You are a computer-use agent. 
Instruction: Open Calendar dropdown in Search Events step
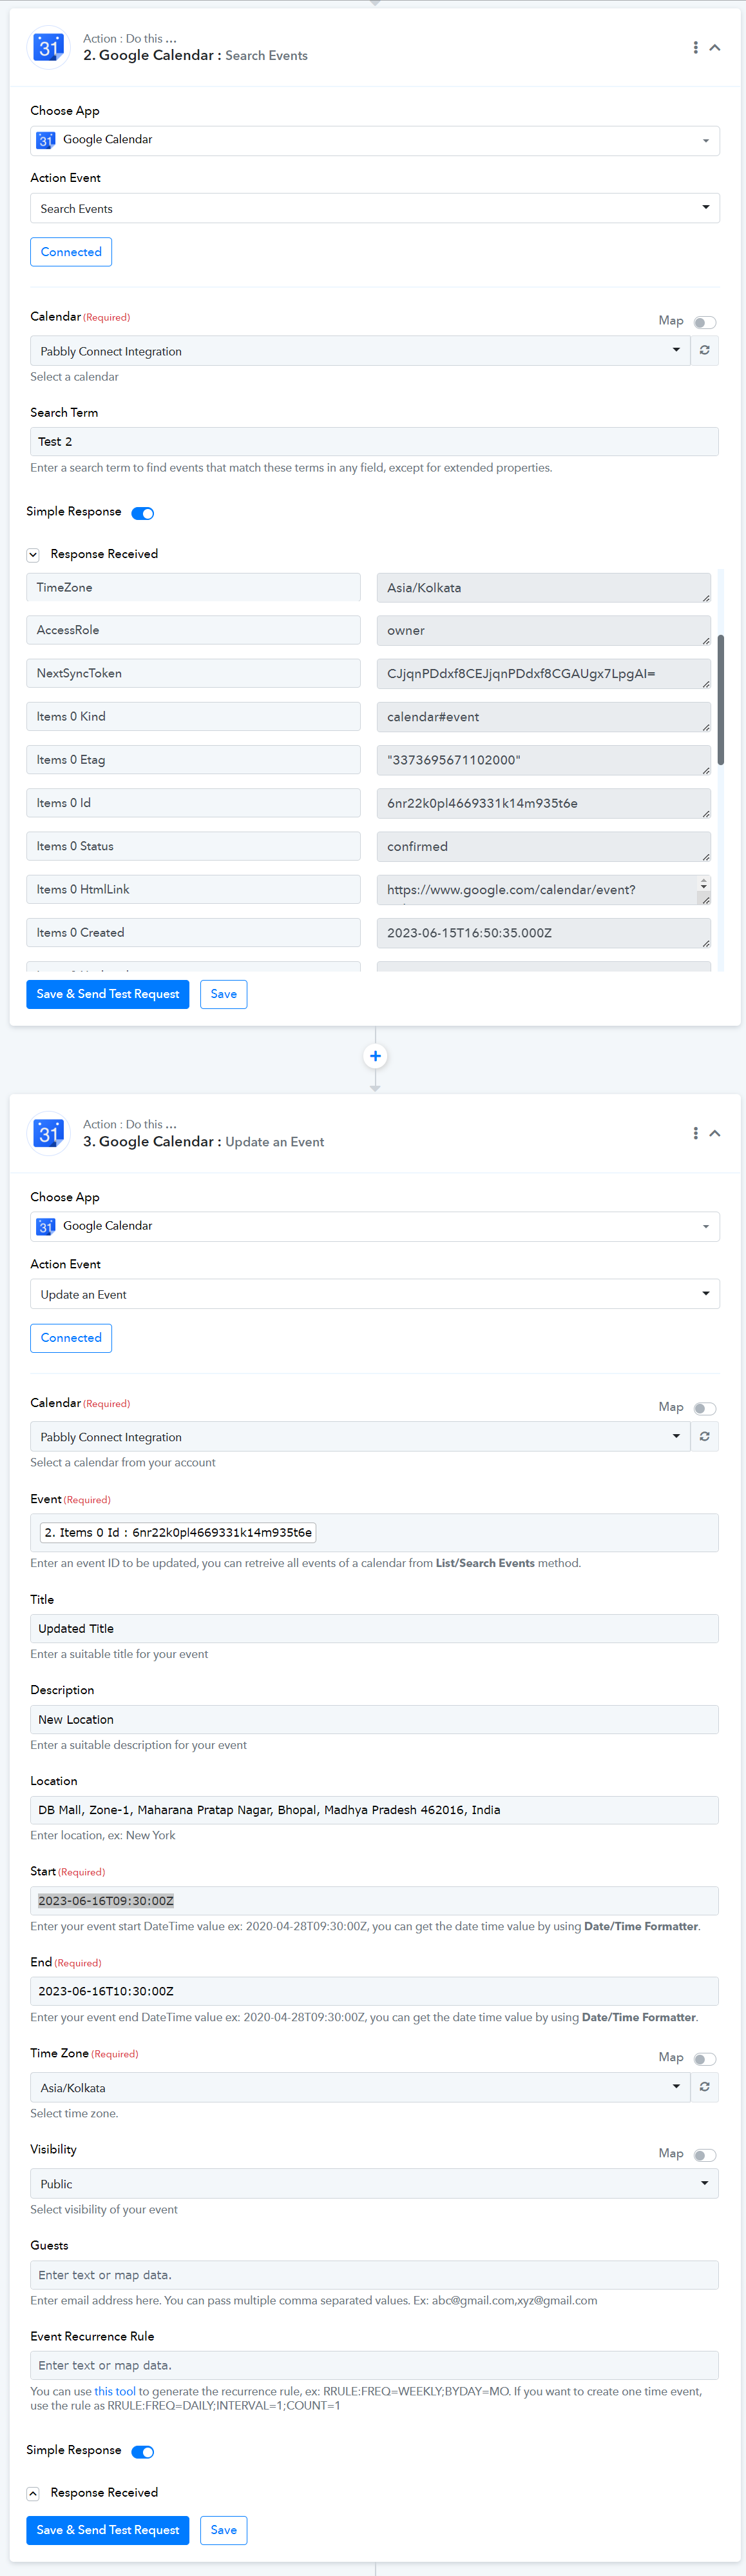click(x=359, y=351)
